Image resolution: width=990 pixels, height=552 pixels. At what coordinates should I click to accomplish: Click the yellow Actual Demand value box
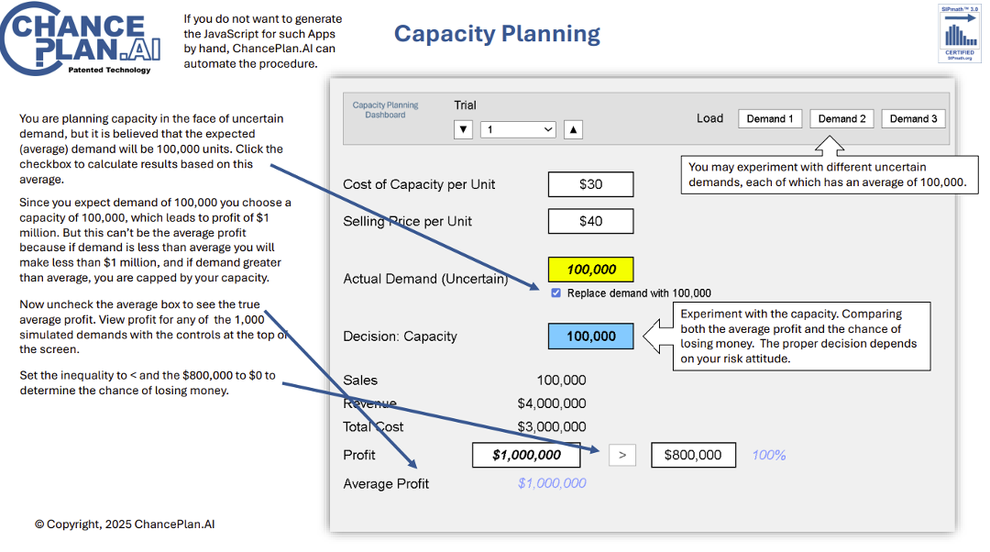590,269
